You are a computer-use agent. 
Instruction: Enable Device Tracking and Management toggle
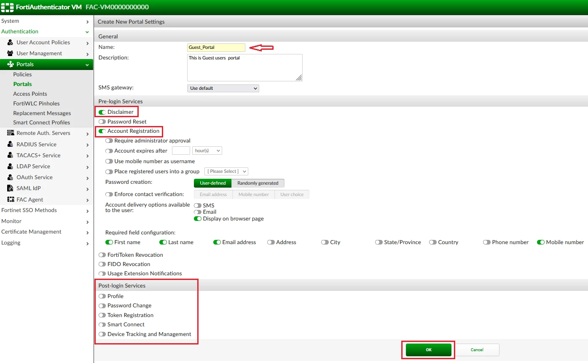click(102, 334)
